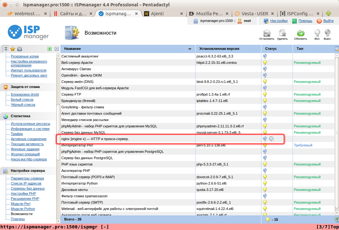339x230 pixels.
Task: Toggle the nginx status lamp
Action: tap(265, 139)
